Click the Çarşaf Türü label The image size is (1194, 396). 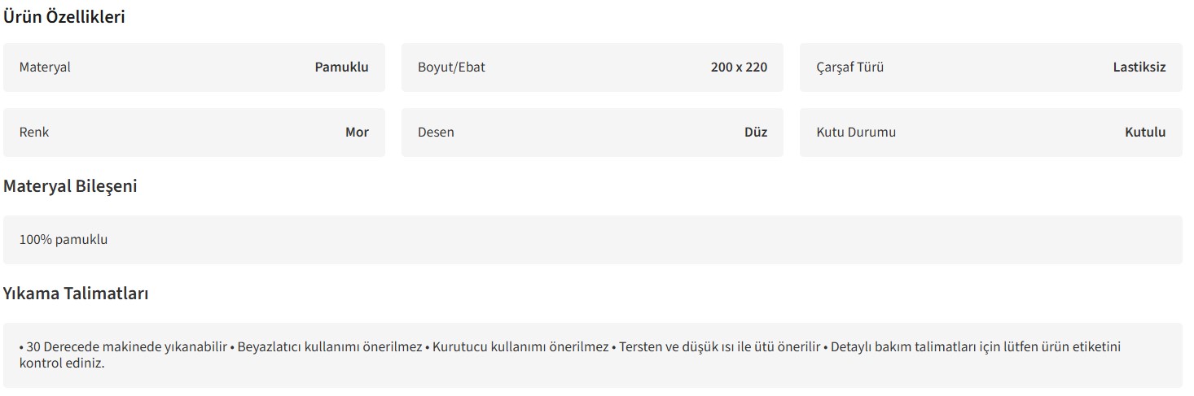[849, 67]
